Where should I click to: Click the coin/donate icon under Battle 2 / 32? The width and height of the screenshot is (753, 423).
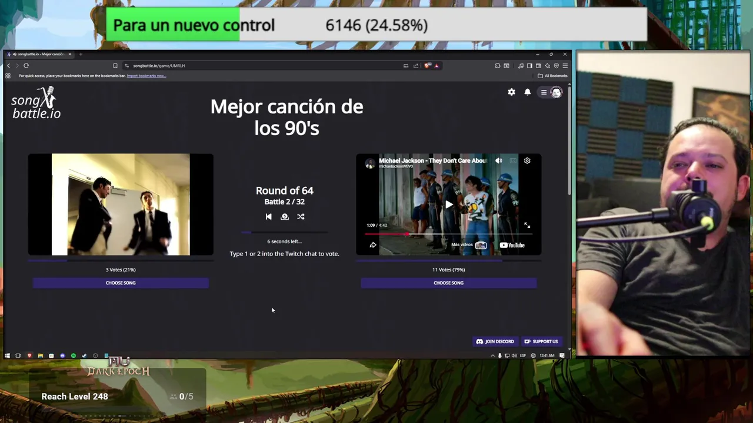click(x=285, y=217)
